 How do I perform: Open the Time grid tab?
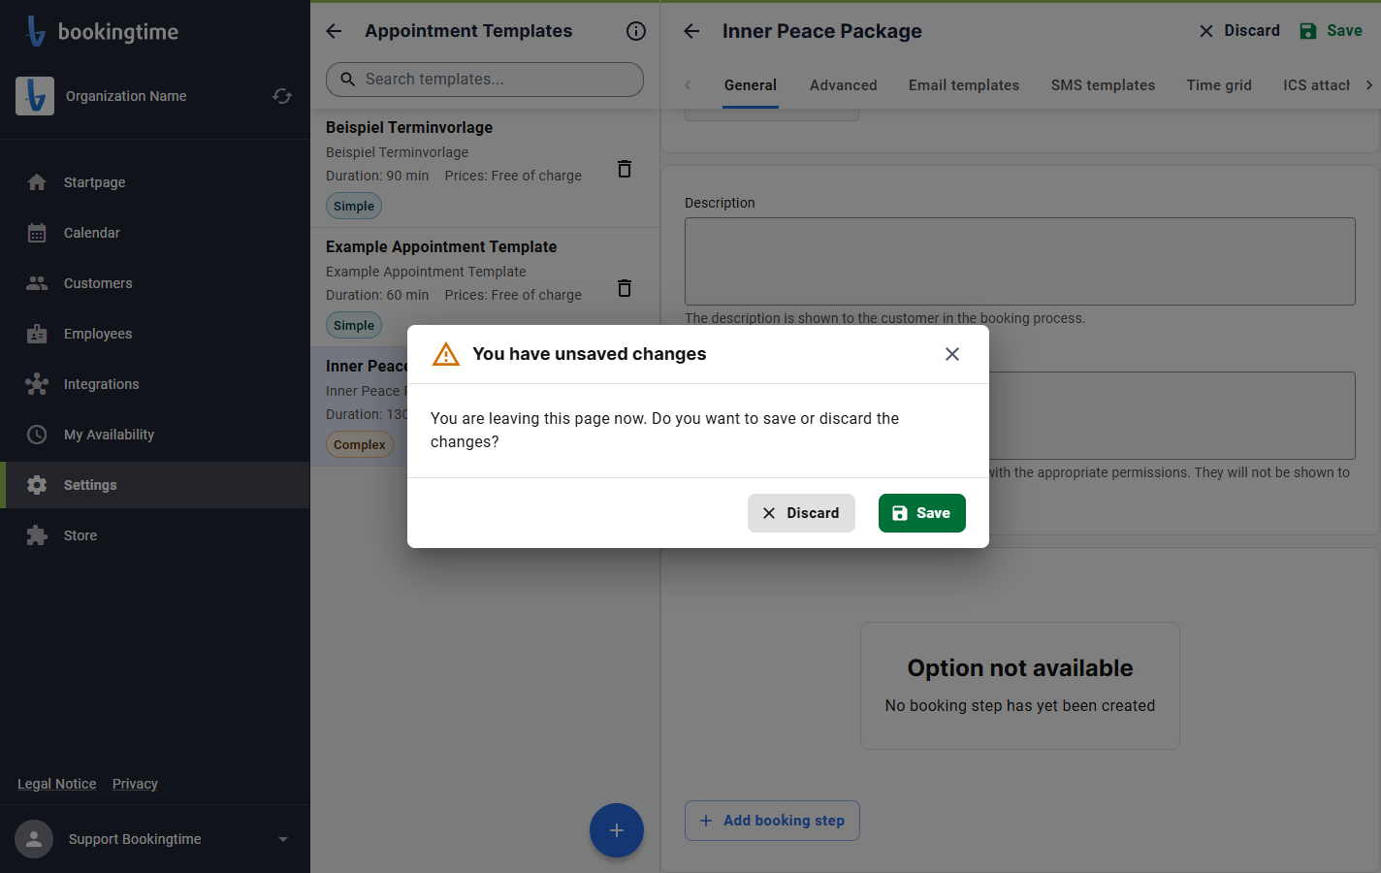coord(1219,85)
